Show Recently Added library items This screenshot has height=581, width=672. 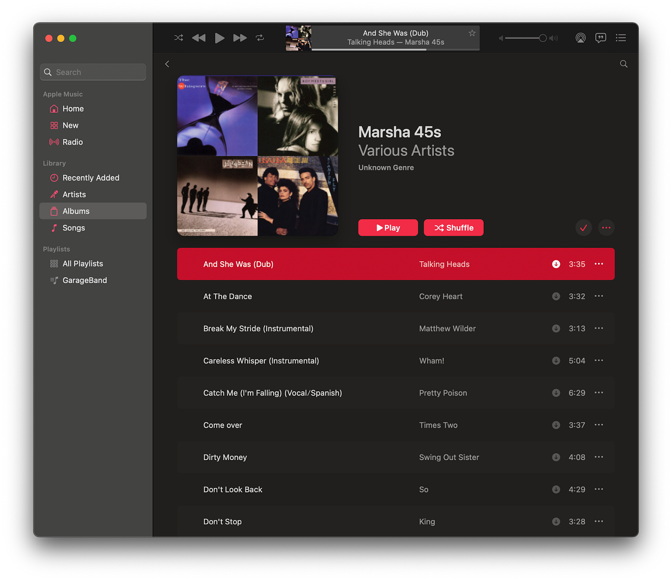click(93, 178)
